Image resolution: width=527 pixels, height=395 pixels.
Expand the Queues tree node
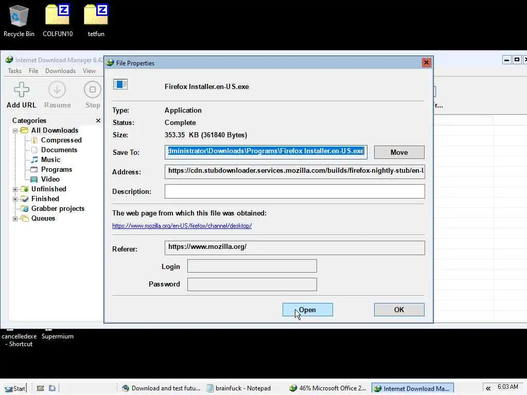[15, 219]
